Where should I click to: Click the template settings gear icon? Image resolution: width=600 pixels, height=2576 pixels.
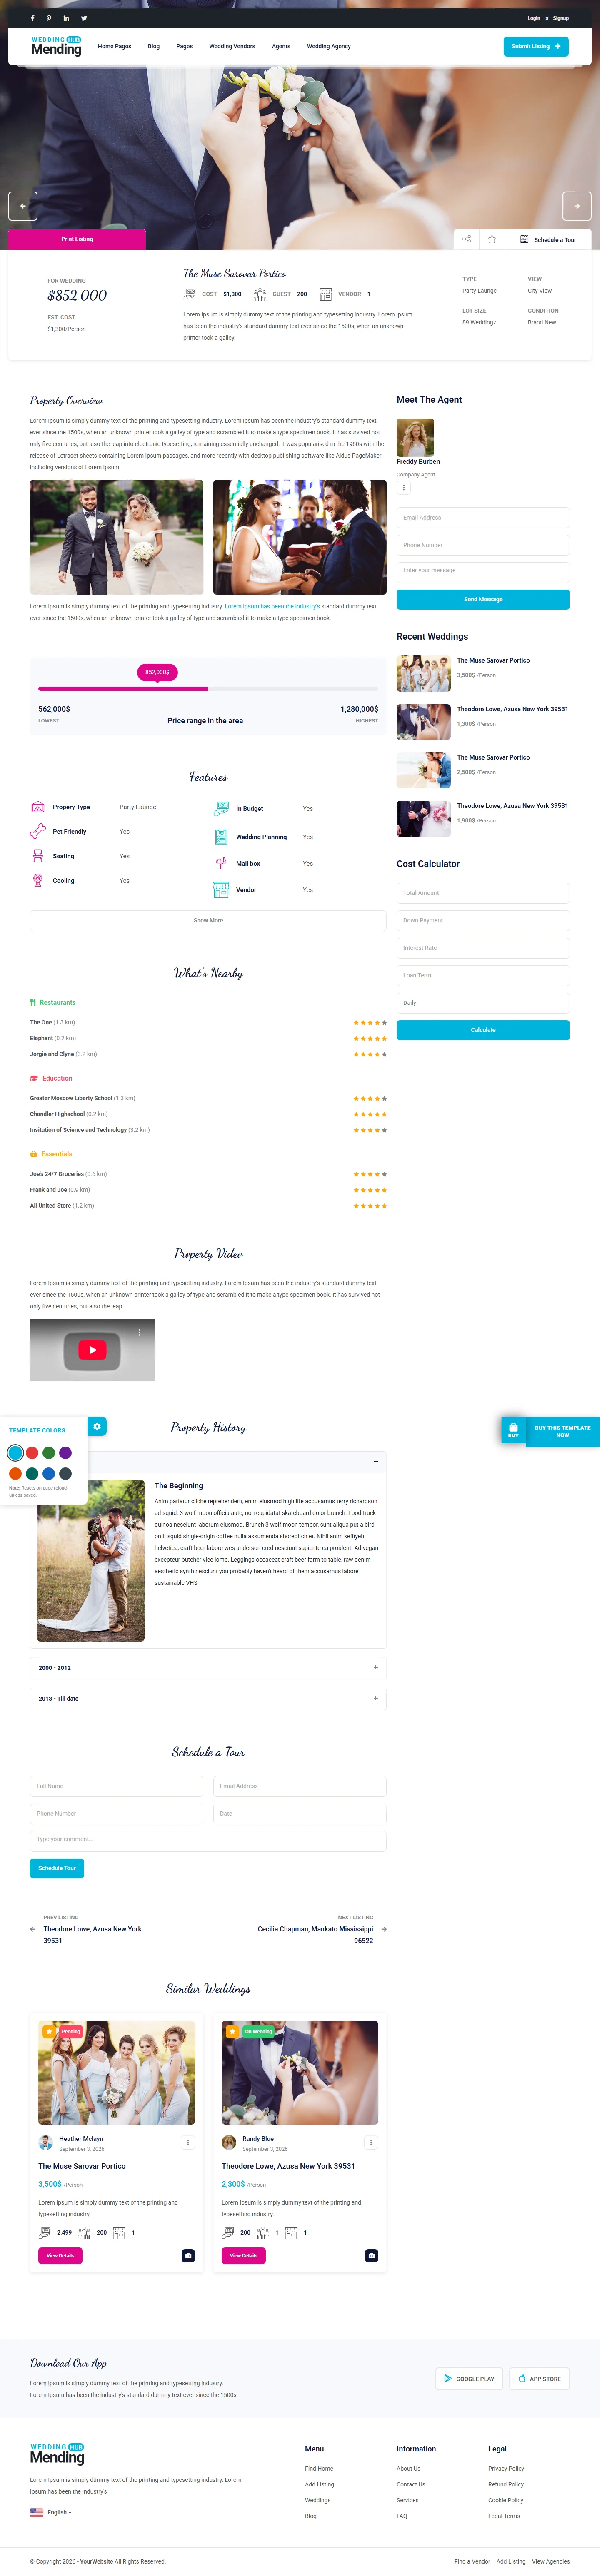97,1426
